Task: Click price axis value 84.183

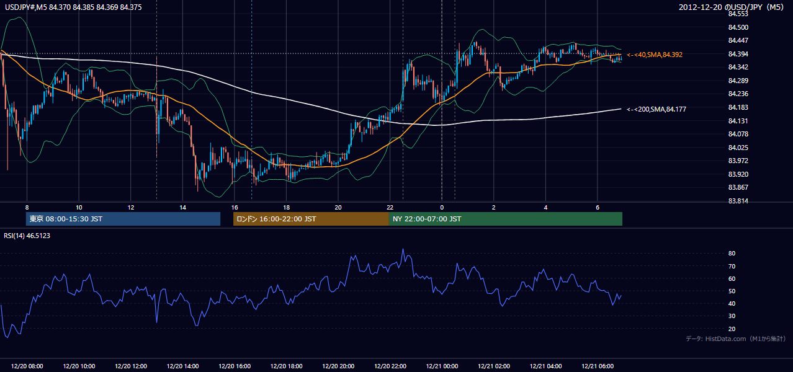Action: click(x=739, y=107)
